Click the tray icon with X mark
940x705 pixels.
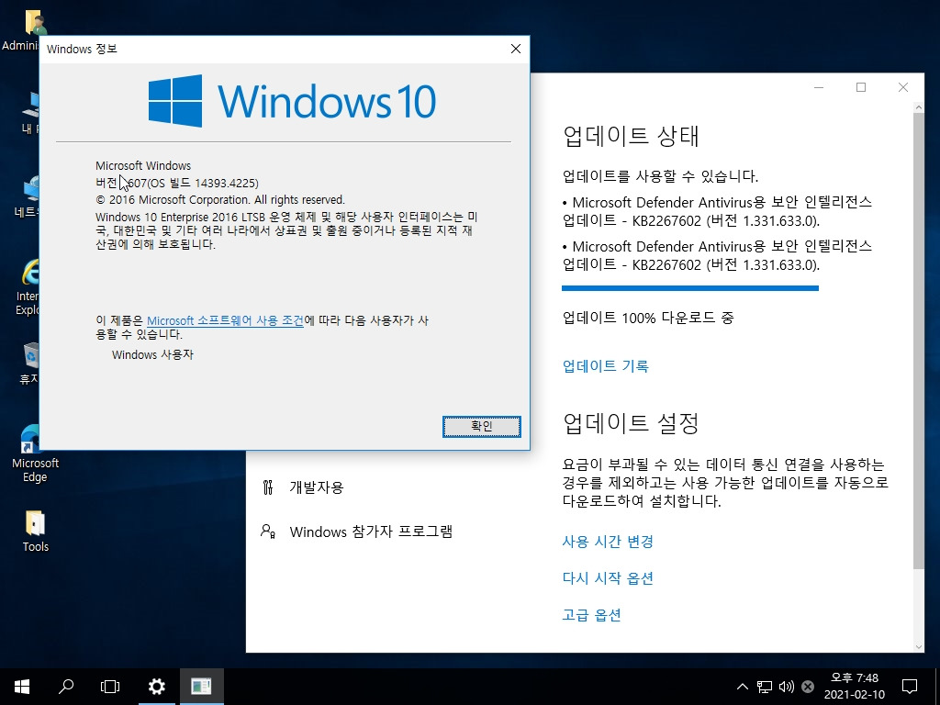808,687
